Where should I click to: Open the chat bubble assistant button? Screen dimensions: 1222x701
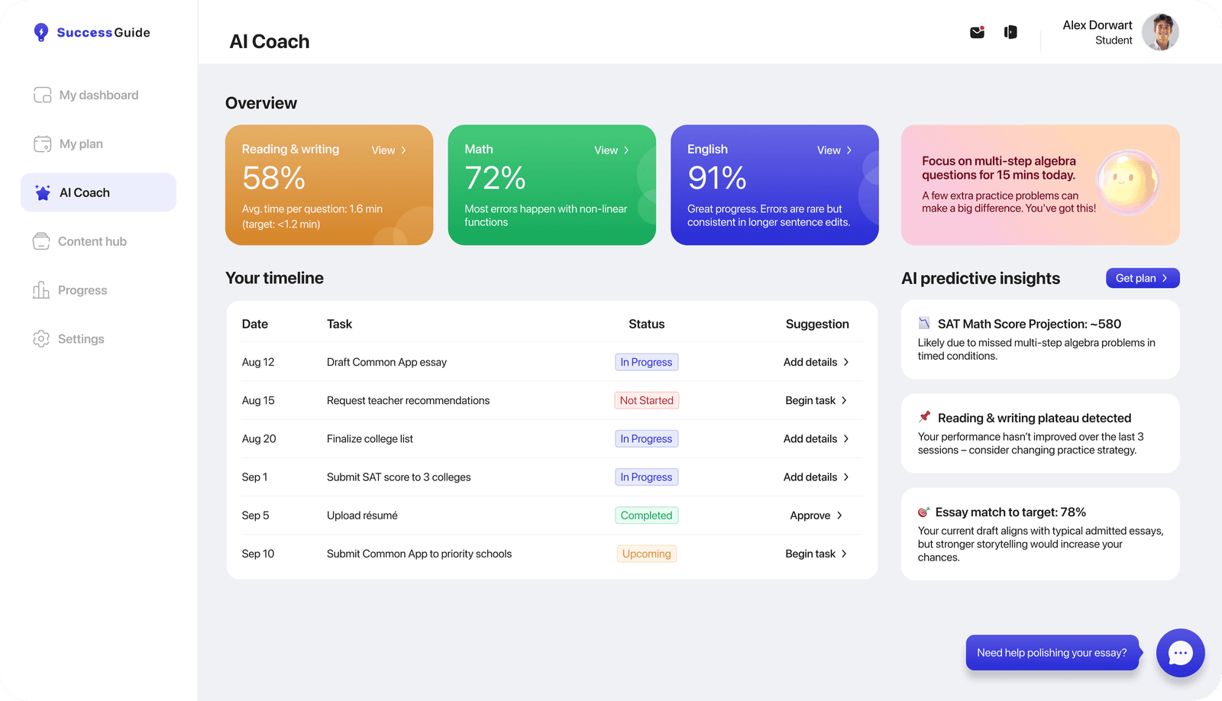[x=1180, y=653]
